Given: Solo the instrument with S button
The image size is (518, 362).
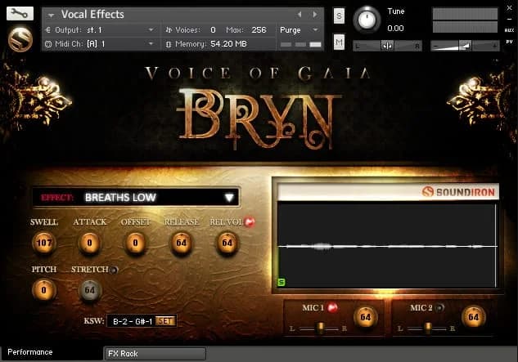Looking at the screenshot, I should click(339, 16).
